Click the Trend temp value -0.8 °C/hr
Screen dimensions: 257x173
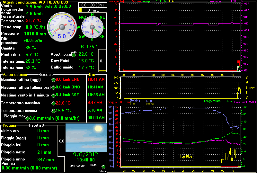tap(35, 27)
